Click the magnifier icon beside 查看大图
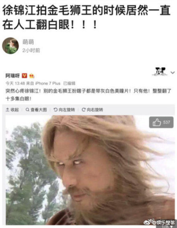The image size is (177, 228). pos(27,109)
